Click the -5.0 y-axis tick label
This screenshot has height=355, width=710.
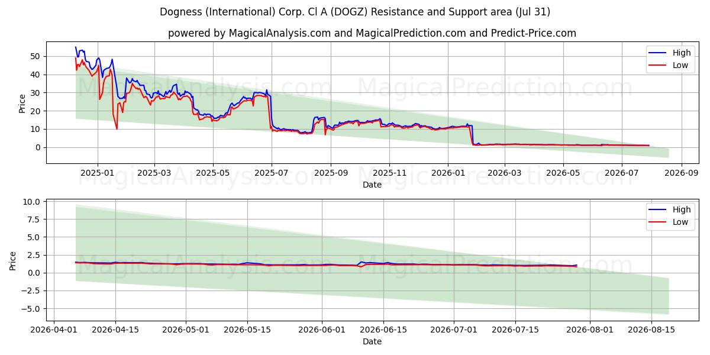[32, 308]
